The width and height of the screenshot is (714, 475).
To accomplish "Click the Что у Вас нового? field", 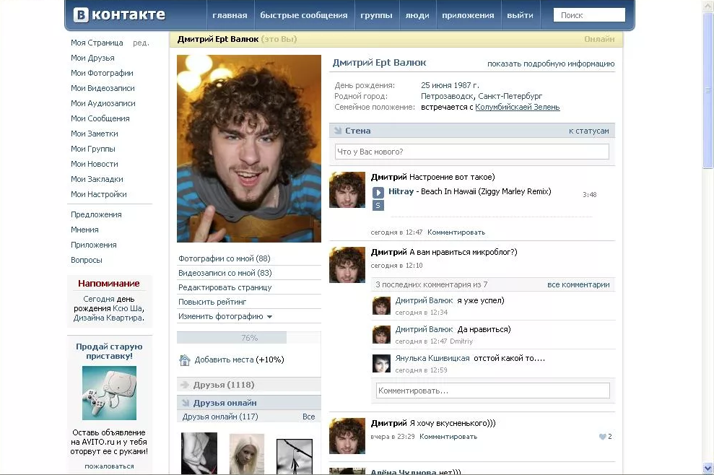I will (471, 152).
